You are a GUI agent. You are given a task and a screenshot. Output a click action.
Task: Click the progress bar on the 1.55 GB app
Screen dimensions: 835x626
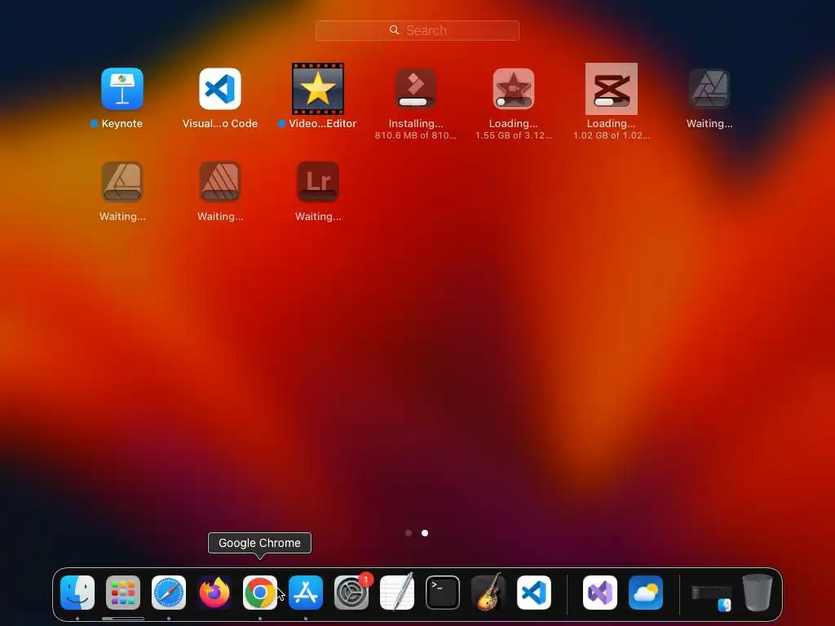514,102
